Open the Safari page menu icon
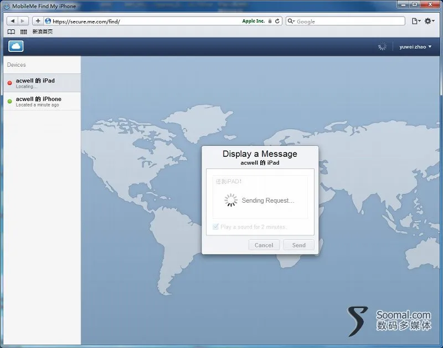Viewport: 443px width, 348px height. [416, 21]
